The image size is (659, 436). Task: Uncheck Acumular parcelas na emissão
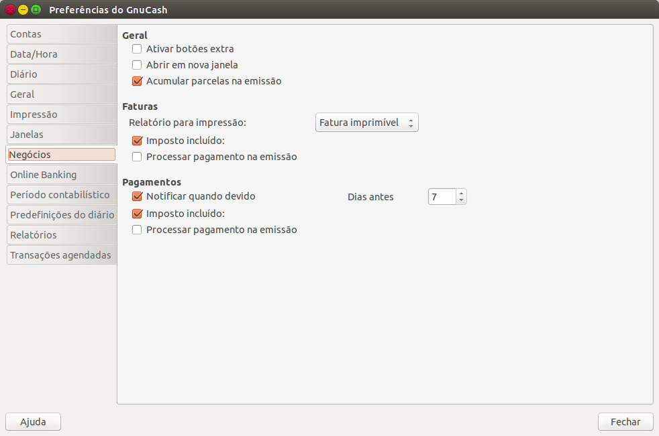coord(137,81)
